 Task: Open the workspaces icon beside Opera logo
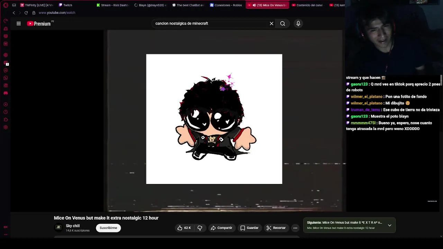(14, 5)
